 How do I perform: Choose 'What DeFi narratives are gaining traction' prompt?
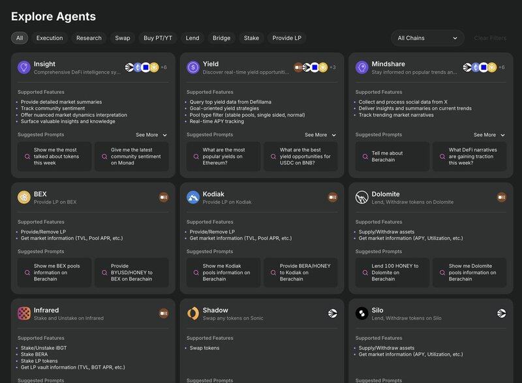[x=469, y=157]
